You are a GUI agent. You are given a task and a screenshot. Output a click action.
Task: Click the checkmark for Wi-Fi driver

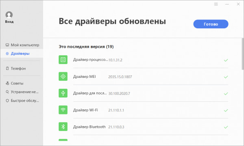pos(226,110)
